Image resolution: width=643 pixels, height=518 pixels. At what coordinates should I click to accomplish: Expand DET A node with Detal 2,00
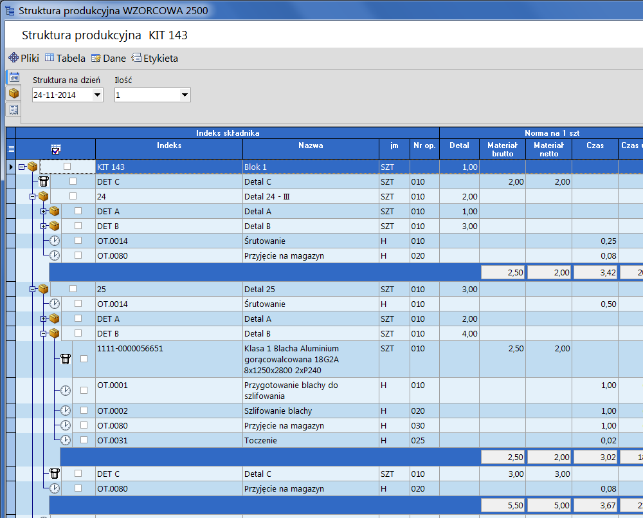[x=44, y=319]
